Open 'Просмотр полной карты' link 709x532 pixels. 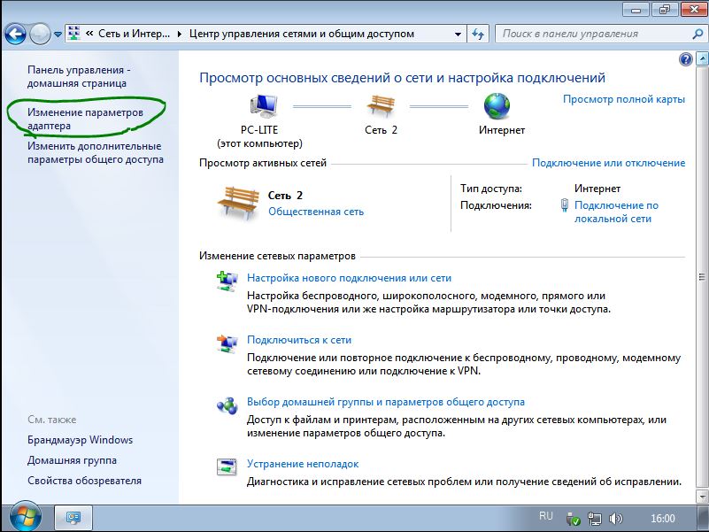623,99
